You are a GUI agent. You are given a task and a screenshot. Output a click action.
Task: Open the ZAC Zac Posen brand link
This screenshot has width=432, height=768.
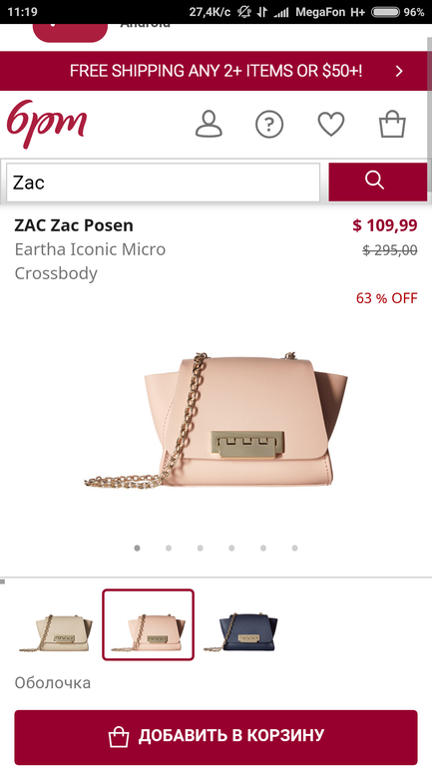tap(74, 225)
